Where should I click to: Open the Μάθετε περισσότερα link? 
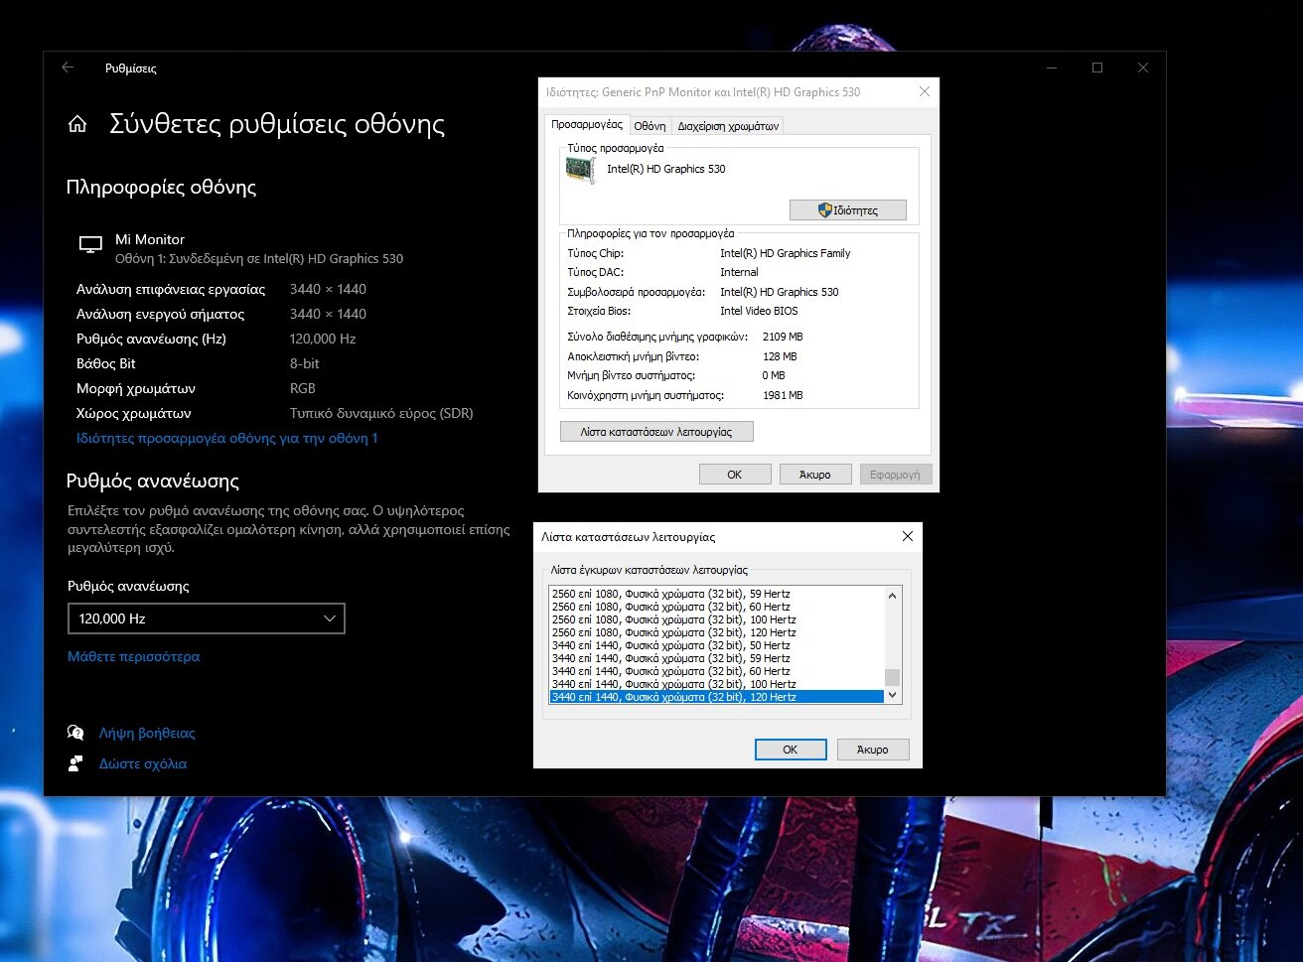coord(134,656)
